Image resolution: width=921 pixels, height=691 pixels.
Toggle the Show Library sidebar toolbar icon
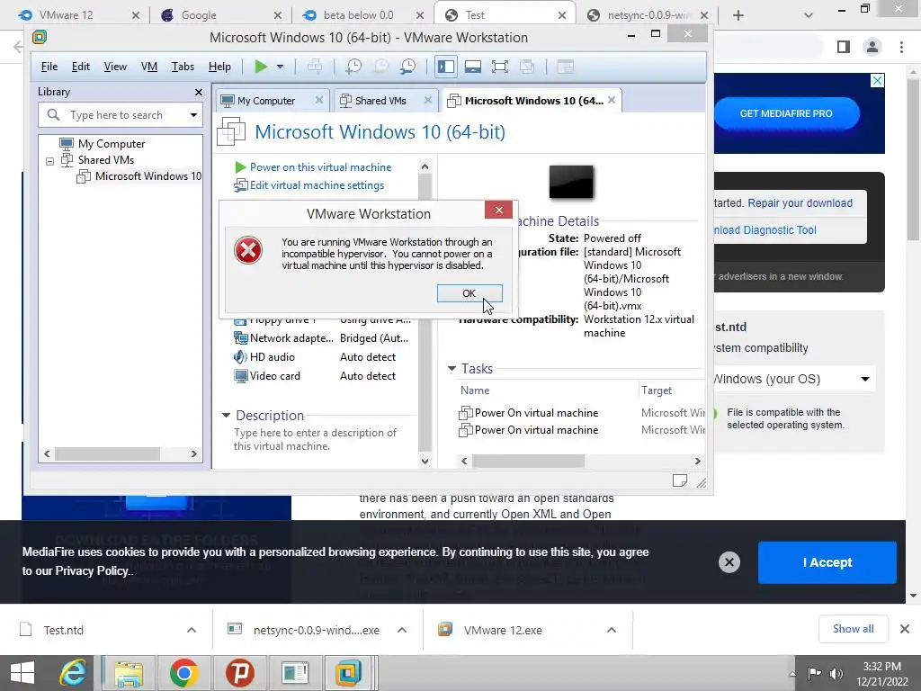pyautogui.click(x=446, y=67)
